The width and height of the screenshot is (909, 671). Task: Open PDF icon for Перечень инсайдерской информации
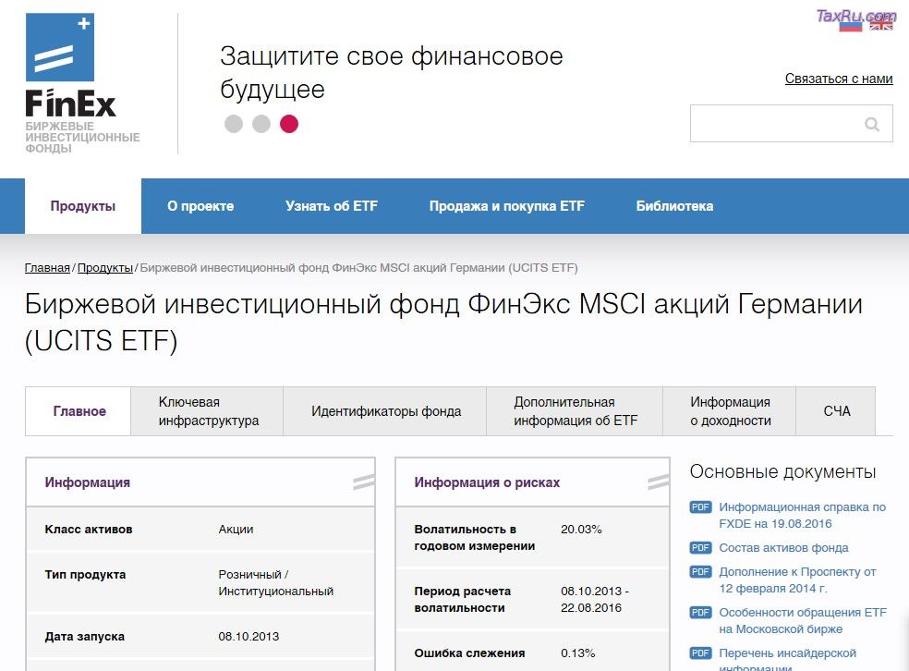tap(699, 653)
